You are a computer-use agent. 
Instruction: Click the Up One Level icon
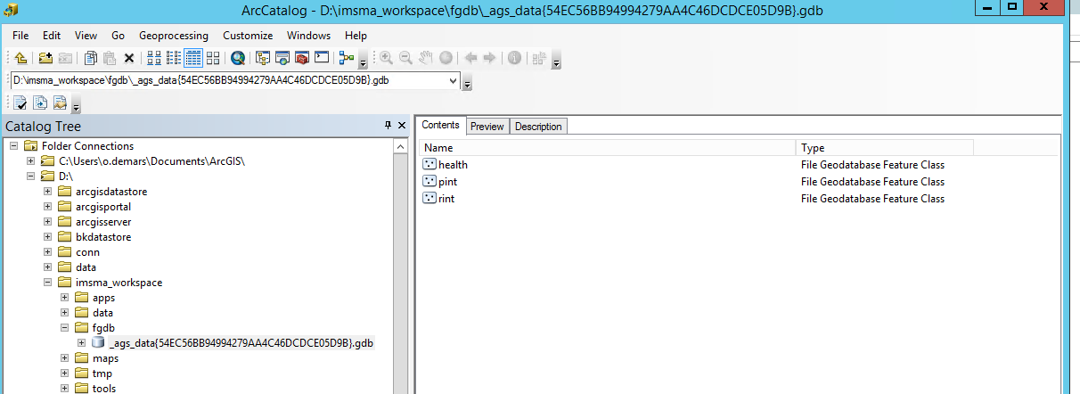coord(20,58)
